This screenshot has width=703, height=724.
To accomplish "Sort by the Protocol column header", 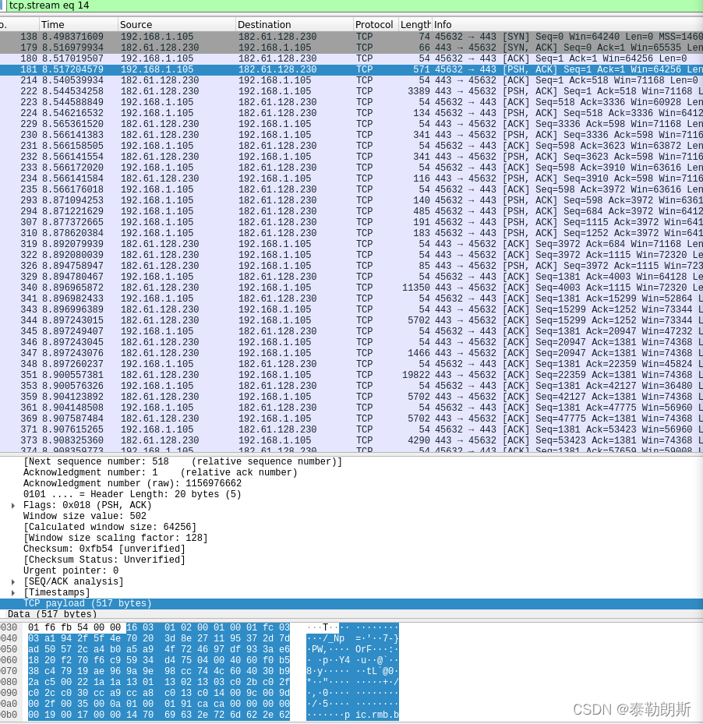I will (x=376, y=24).
